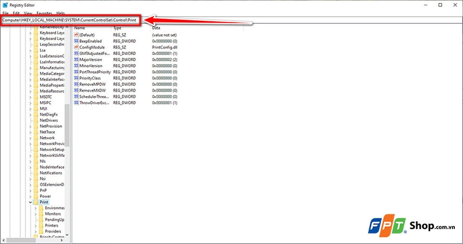Open the Help menu
This screenshot has width=463, height=244.
(61, 13)
